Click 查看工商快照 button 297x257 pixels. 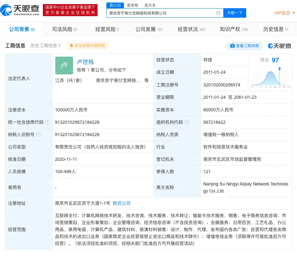244,46
